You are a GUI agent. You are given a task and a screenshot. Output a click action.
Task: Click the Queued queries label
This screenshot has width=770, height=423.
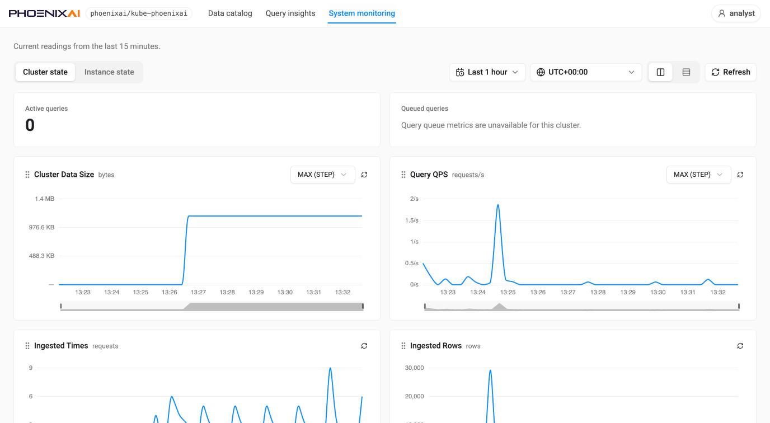(425, 109)
